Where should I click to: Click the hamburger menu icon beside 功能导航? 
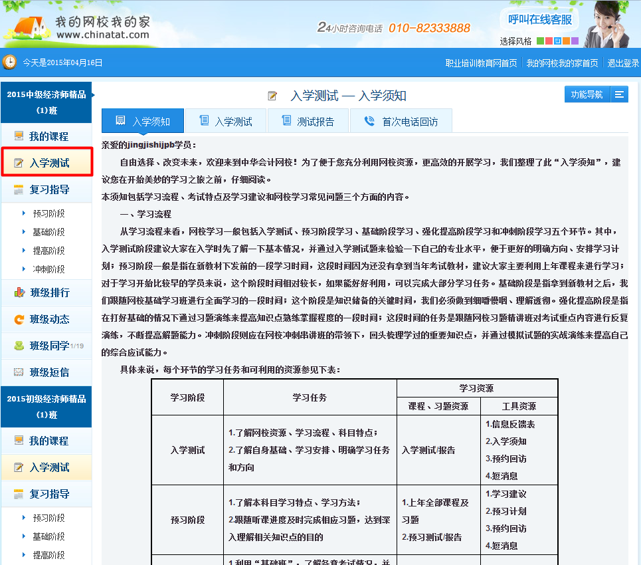tap(619, 94)
